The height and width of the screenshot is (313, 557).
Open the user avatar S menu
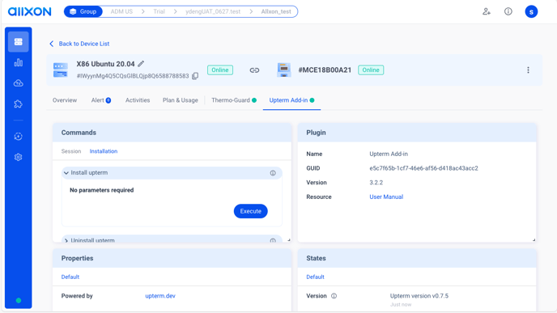(531, 11)
